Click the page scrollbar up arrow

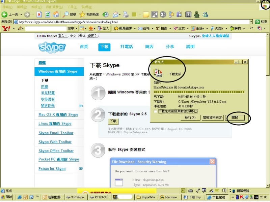click(268, 35)
